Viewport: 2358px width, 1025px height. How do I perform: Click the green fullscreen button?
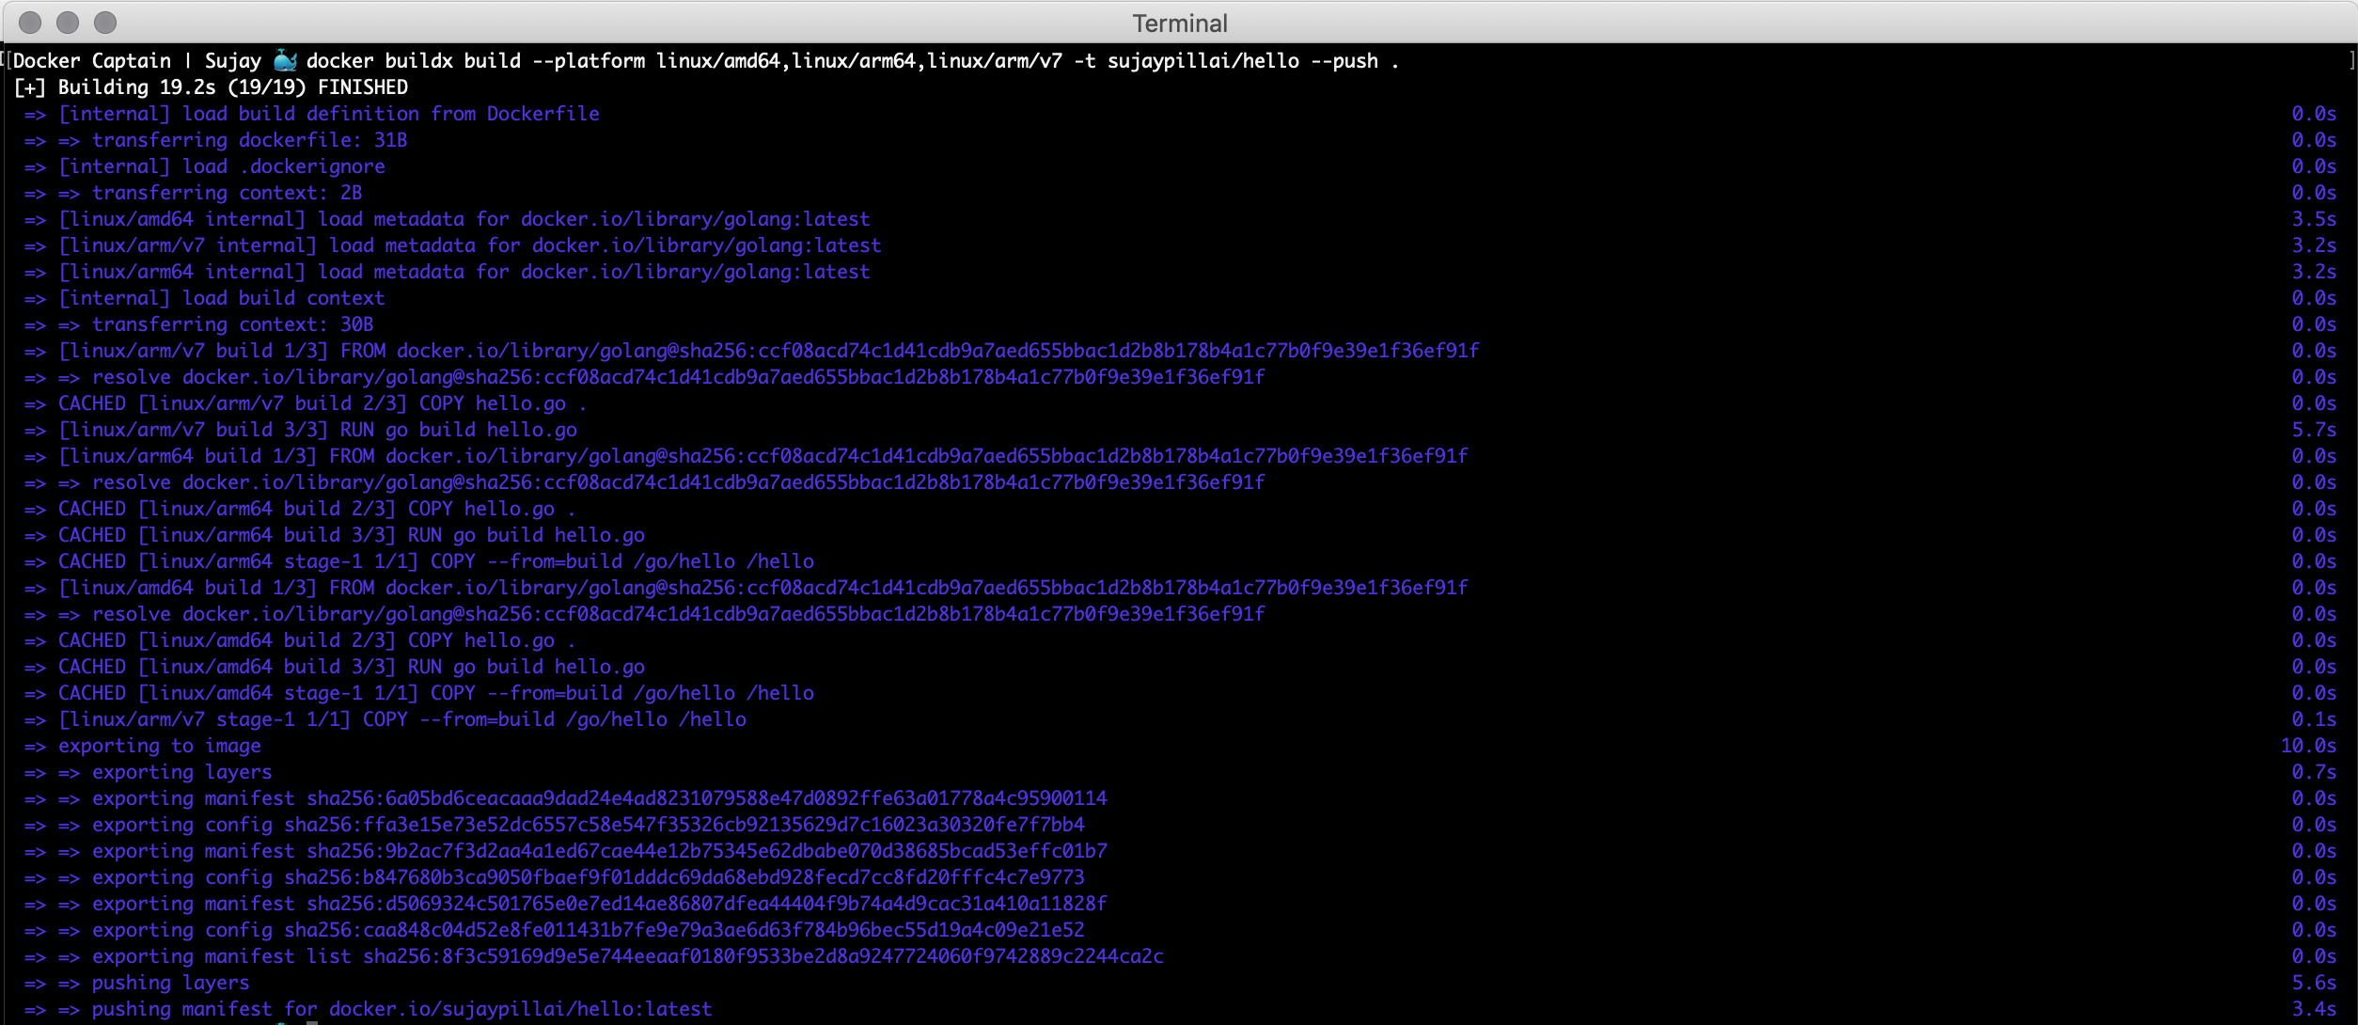point(106,23)
